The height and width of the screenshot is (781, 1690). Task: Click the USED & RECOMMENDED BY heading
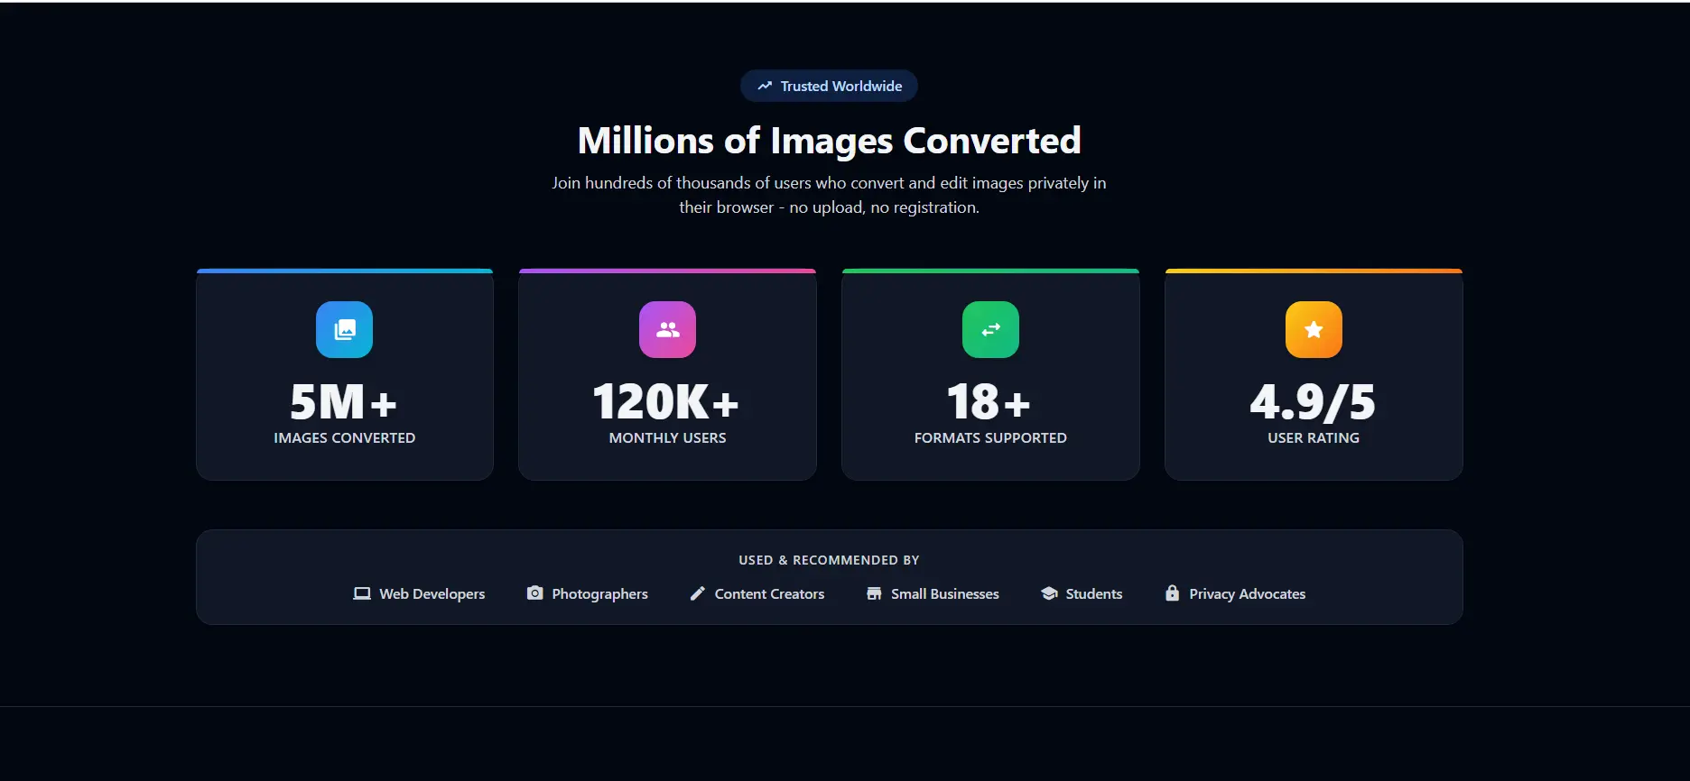pyautogui.click(x=829, y=560)
